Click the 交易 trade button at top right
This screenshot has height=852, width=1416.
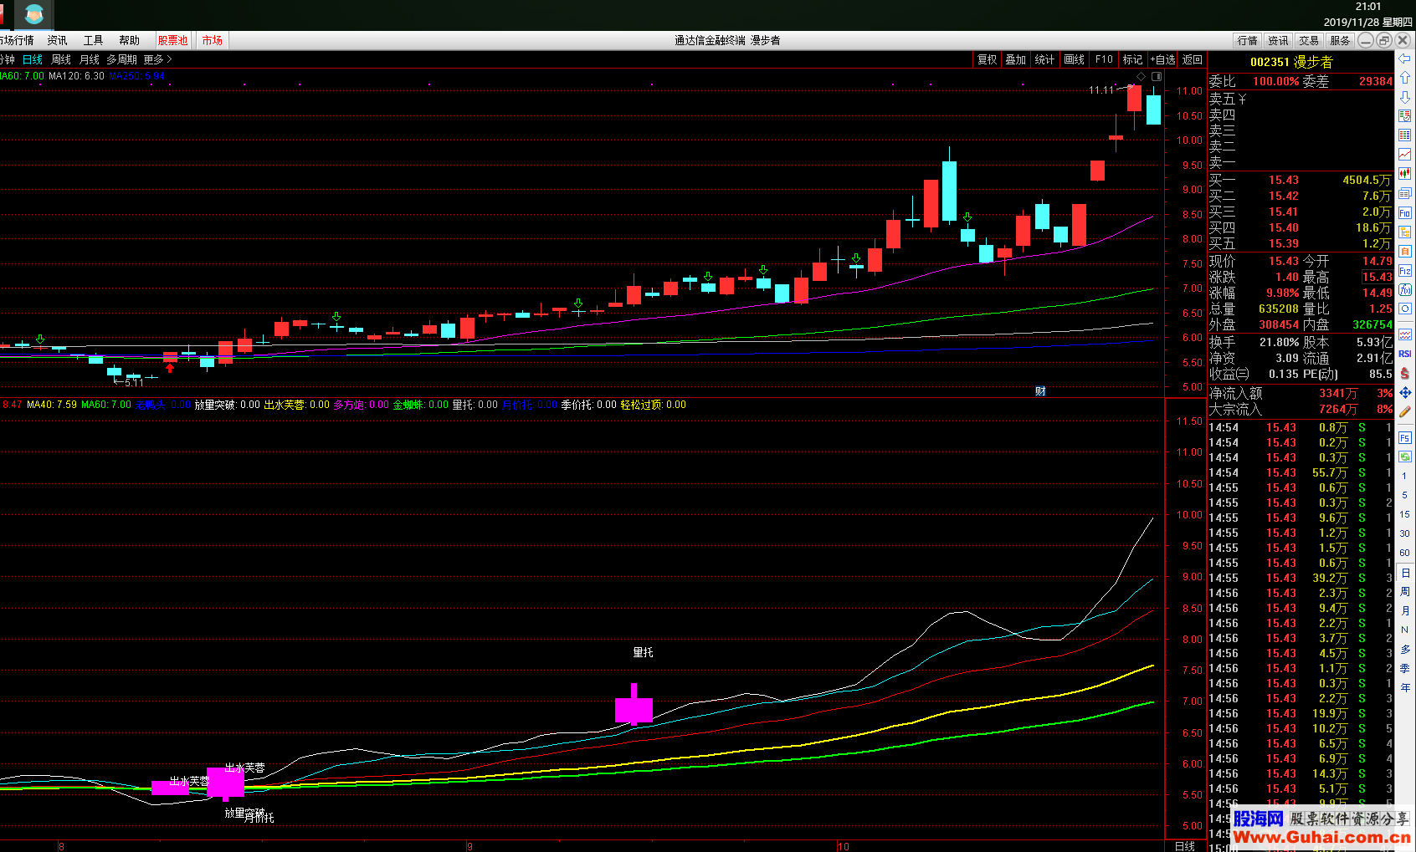coord(1309,40)
